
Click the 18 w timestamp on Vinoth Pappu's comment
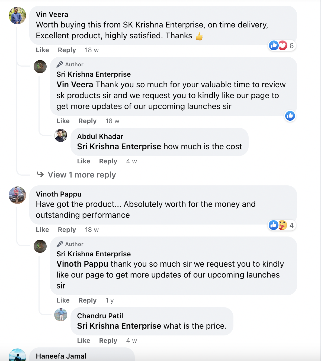pyautogui.click(x=92, y=230)
